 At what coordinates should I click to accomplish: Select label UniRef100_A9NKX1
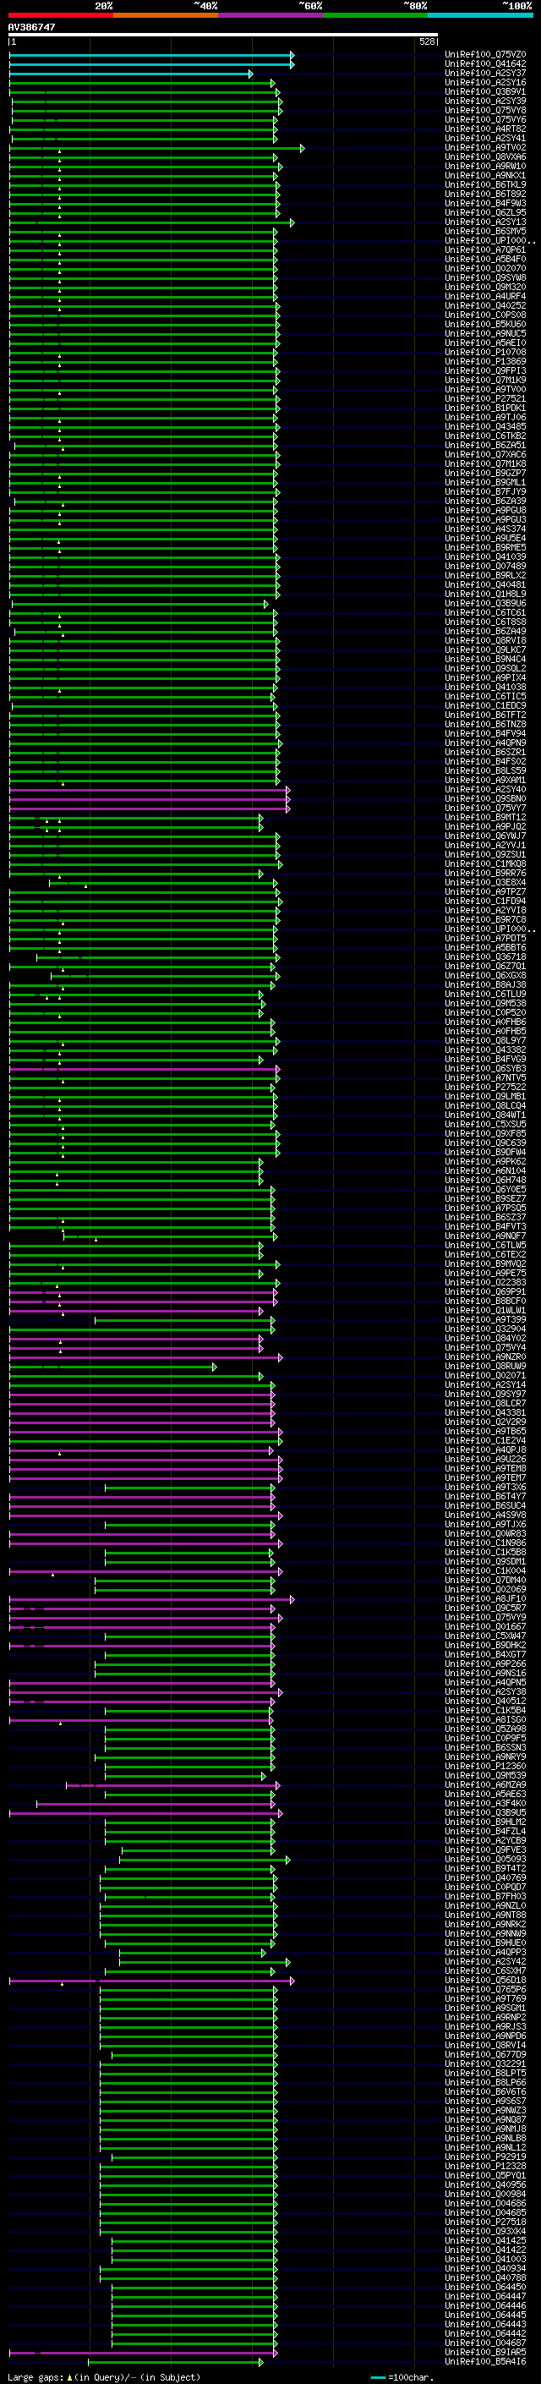pos(484,176)
